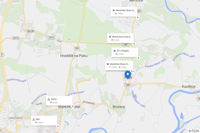The width and height of the screenshot is (200, 133).
Task: Click the shopping cart icon on Restaurace card
Action: tap(110, 37)
